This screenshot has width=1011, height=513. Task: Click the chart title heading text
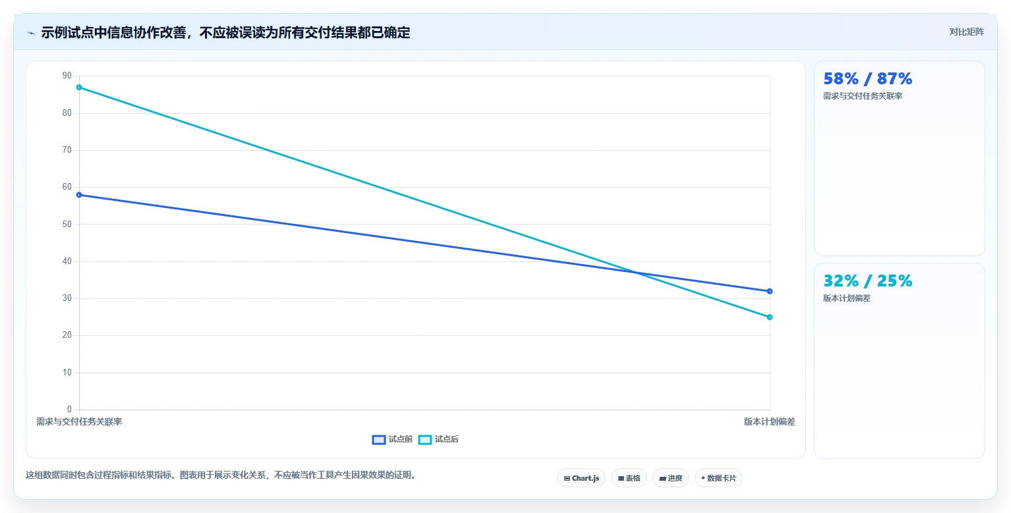pyautogui.click(x=225, y=32)
